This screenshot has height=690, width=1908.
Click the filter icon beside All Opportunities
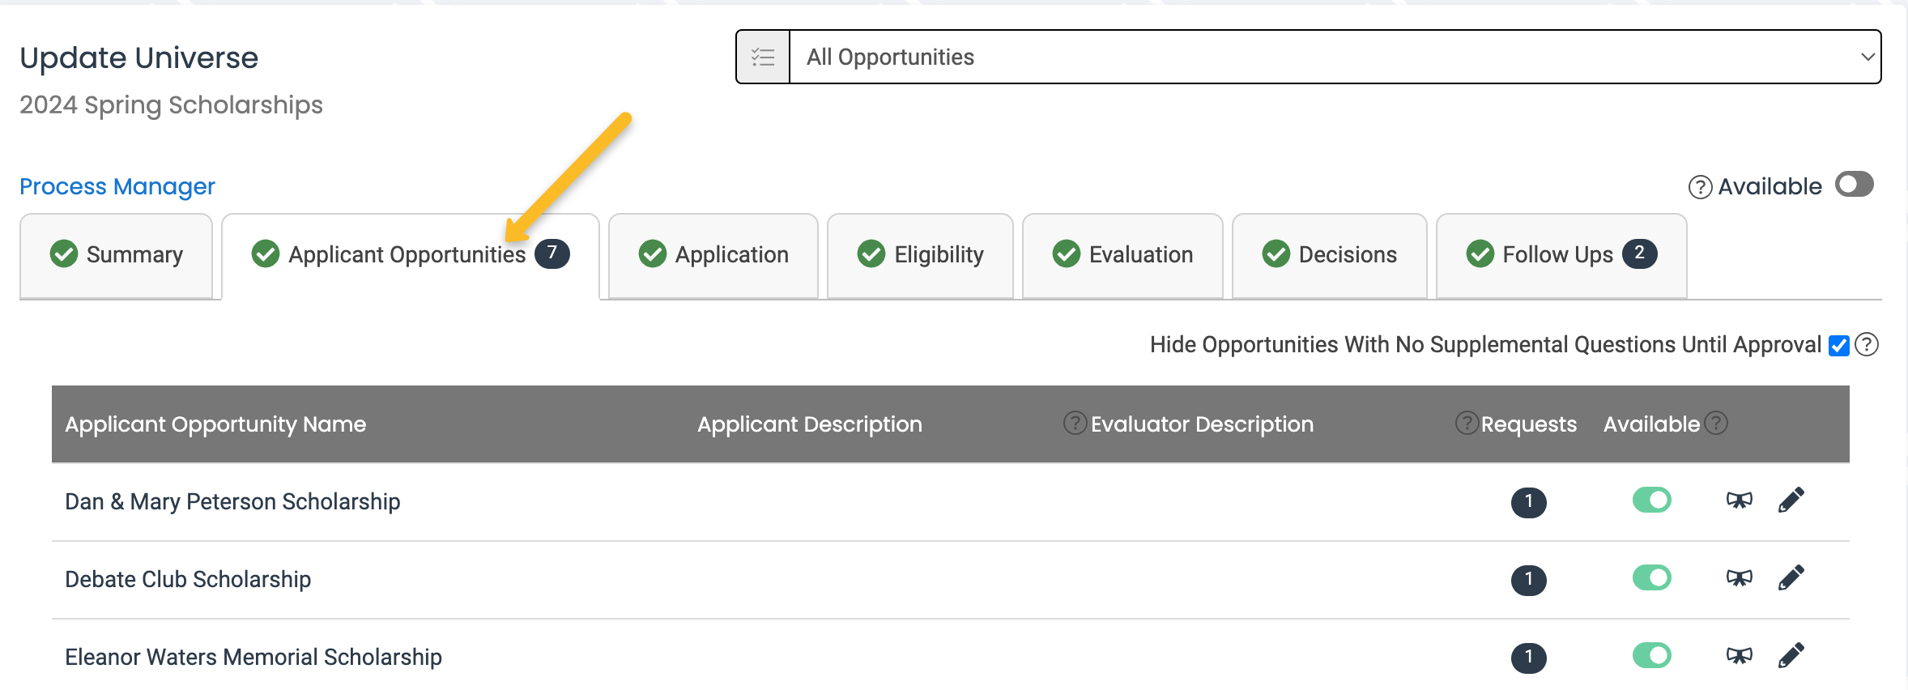pyautogui.click(x=761, y=57)
